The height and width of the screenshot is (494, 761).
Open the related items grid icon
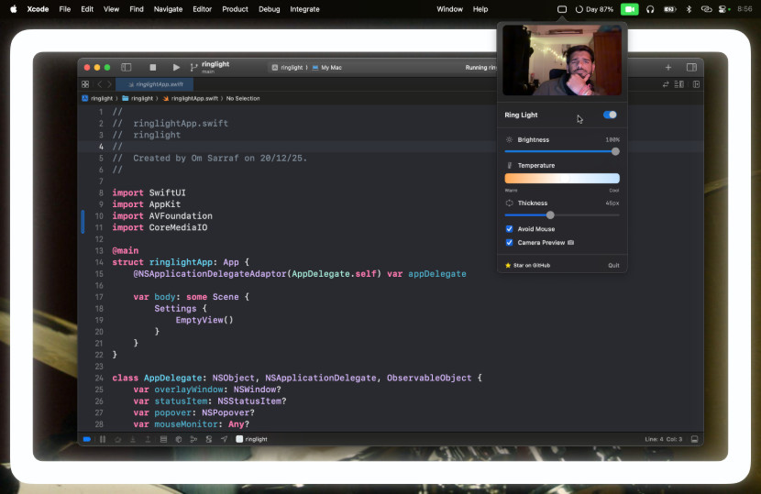point(85,84)
